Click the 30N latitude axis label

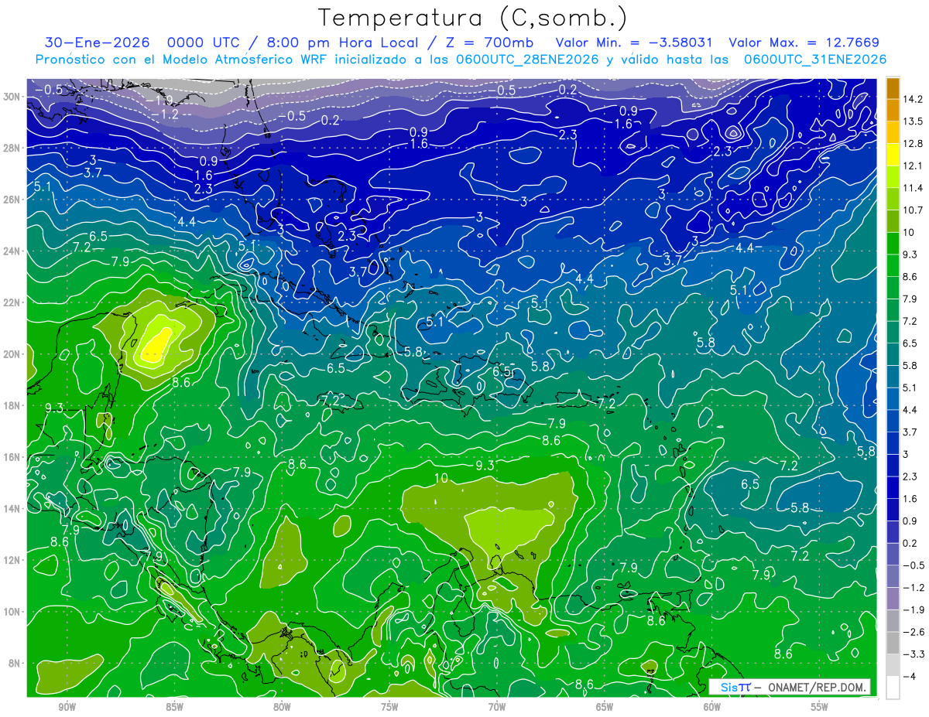pyautogui.click(x=12, y=96)
